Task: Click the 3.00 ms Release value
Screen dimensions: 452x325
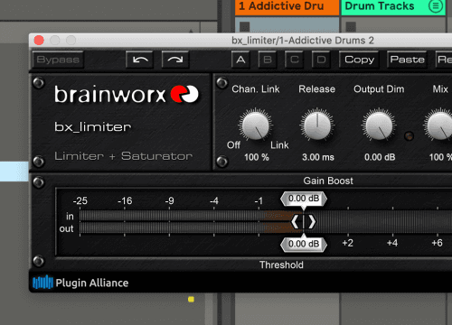Action: pos(318,157)
